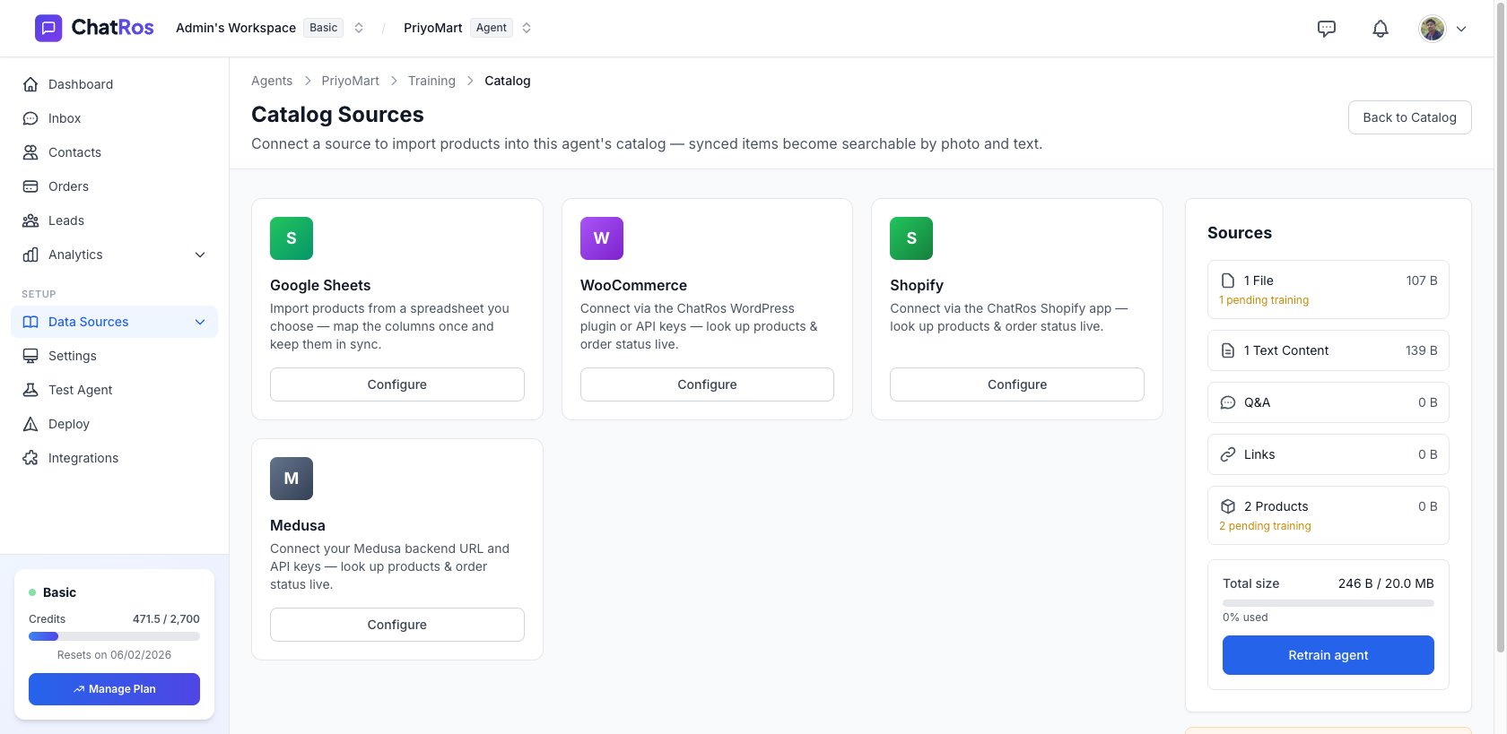Click '1 pending training' under File
The height and width of the screenshot is (734, 1507).
[x=1264, y=300]
